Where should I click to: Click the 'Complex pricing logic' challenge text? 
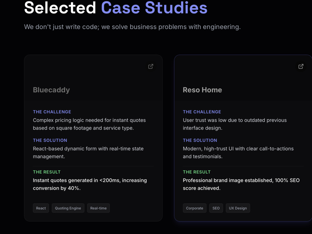click(89, 124)
